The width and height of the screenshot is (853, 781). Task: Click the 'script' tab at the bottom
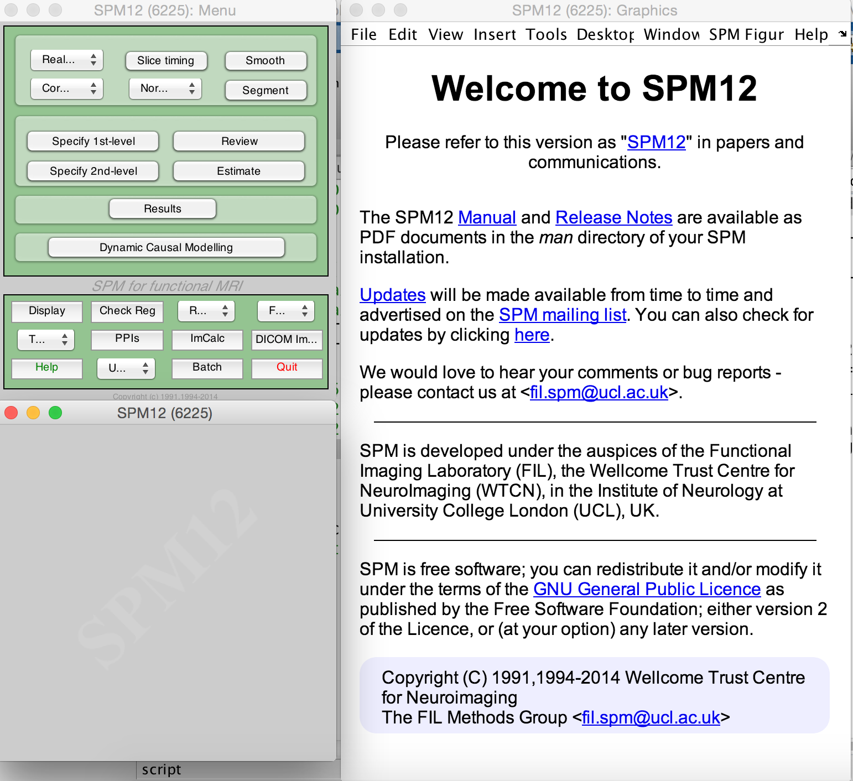coord(162,769)
